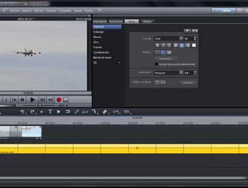Screen dimensions: 248x188
Task: Click the down-triangle panel menu button
Action: [x=187, y=31]
